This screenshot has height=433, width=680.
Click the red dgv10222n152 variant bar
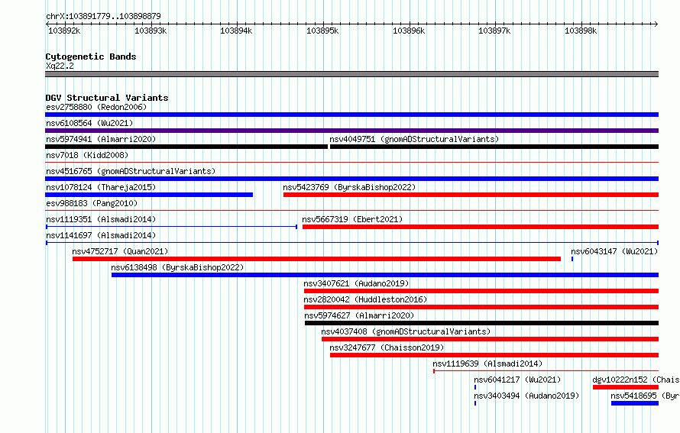tap(626, 387)
